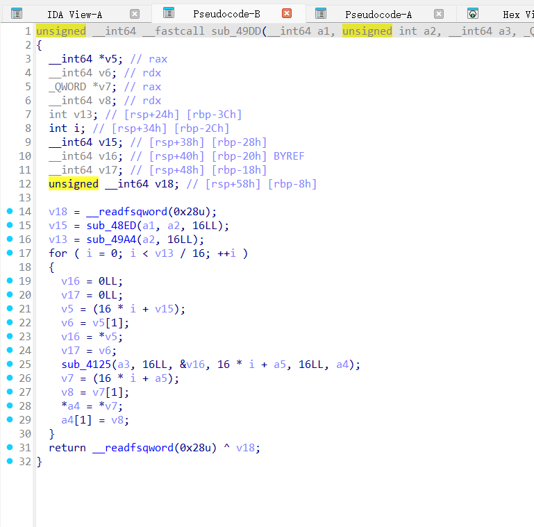
Task: Click *a4 on line 28
Action: coord(71,406)
